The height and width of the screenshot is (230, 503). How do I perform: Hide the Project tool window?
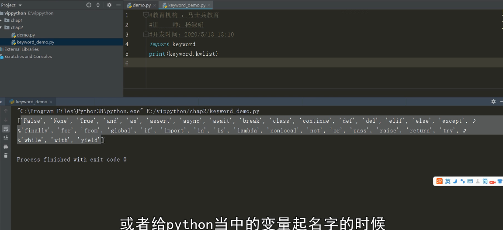pyautogui.click(x=118, y=5)
